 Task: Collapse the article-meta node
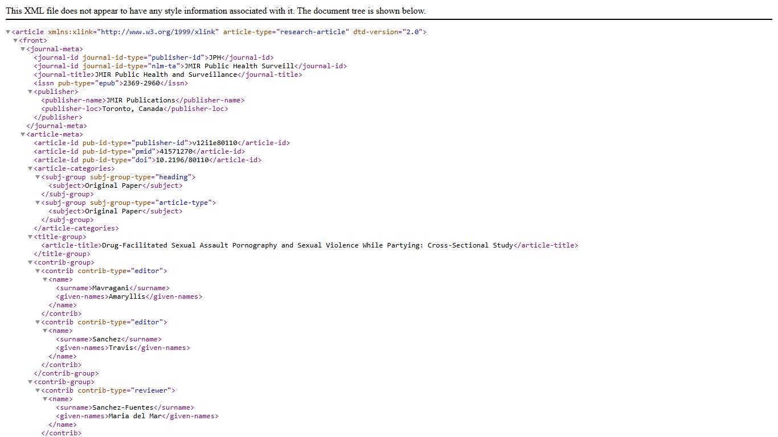coord(23,135)
